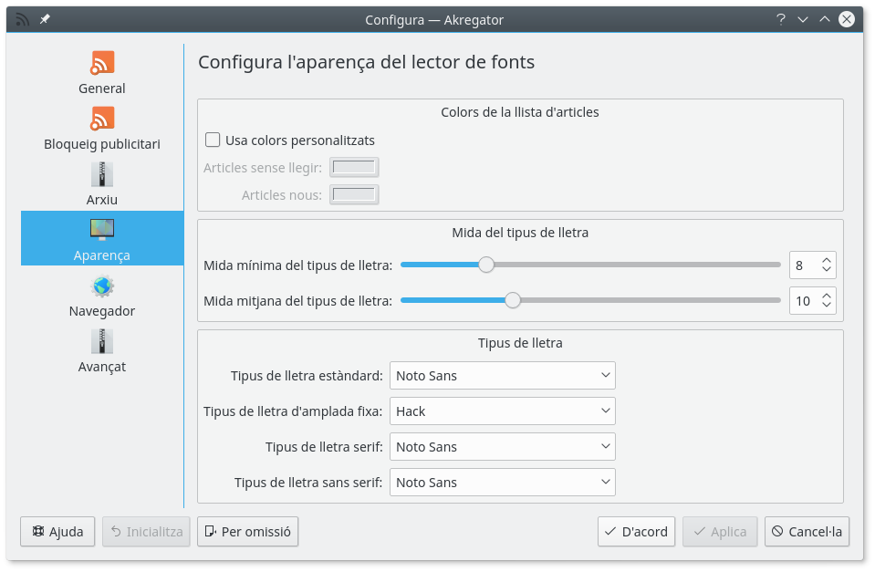Increase the minimum font size spinbox value
This screenshot has width=875, height=572.
pos(827,260)
